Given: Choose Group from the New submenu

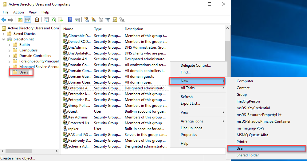Looking at the screenshot, I should 266,95.
